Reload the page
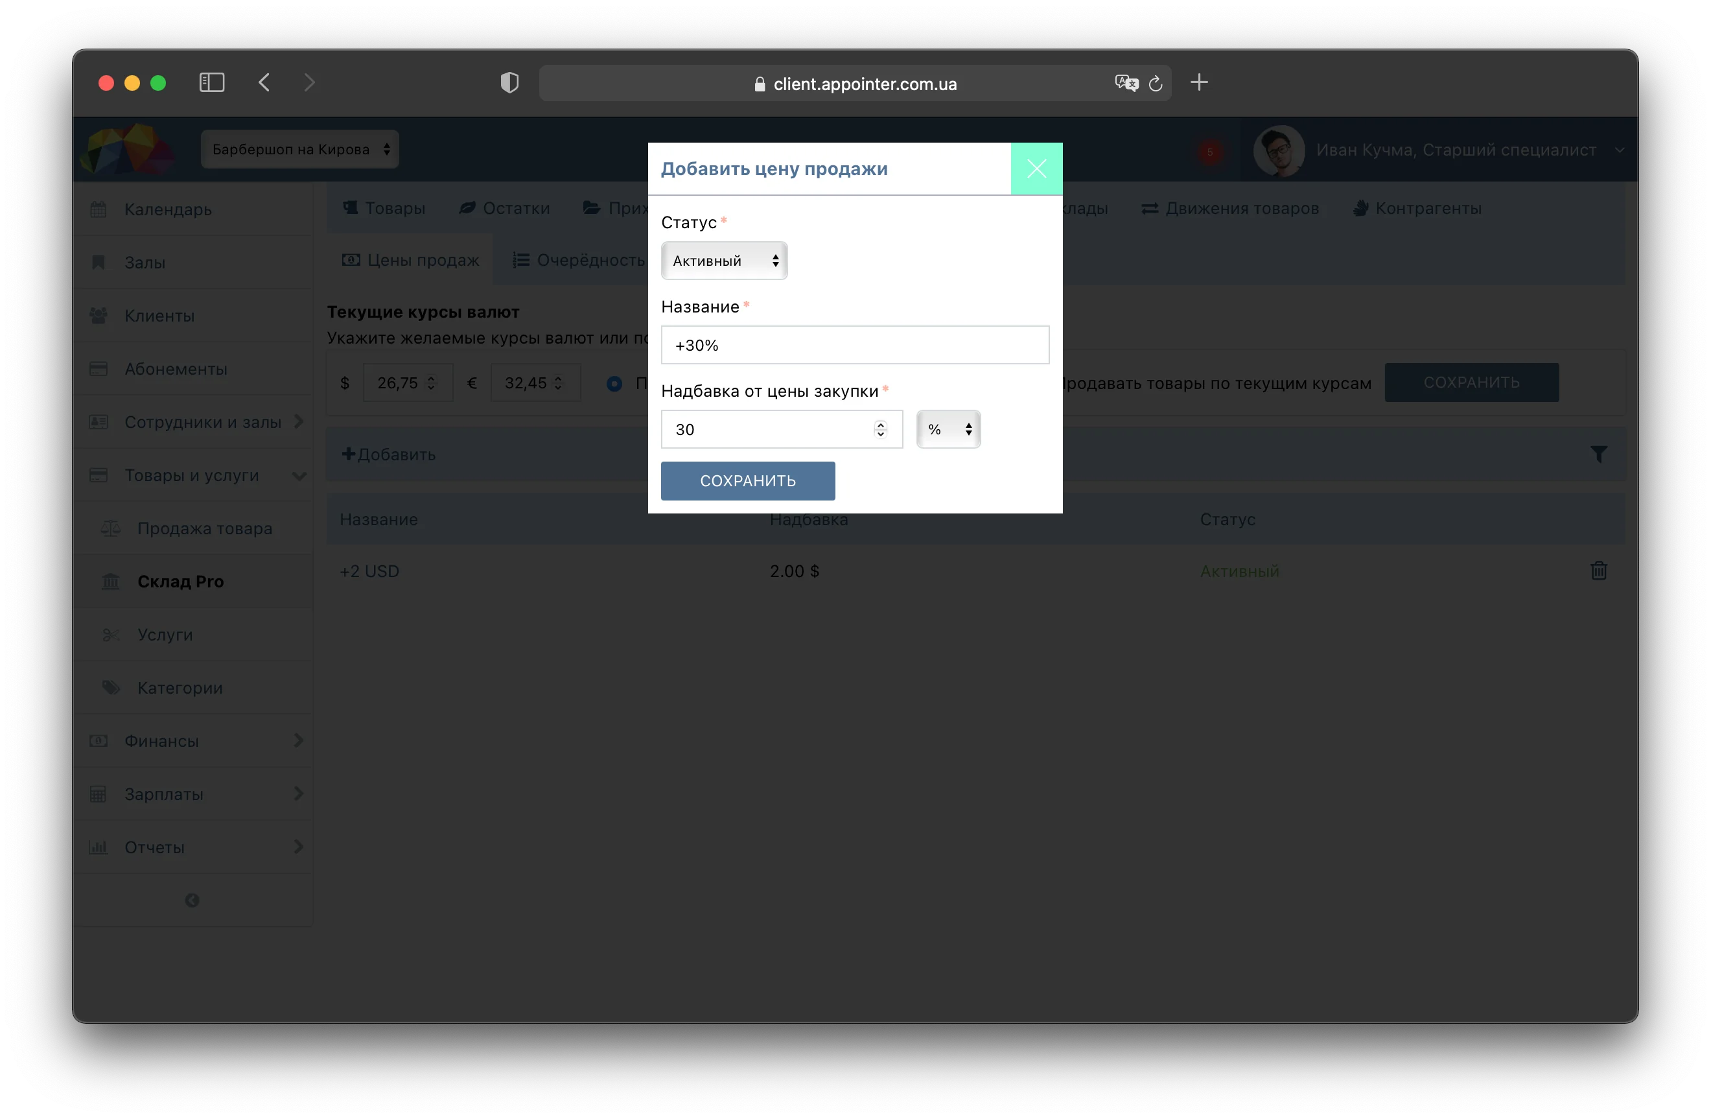This screenshot has height=1119, width=1711. [x=1156, y=84]
